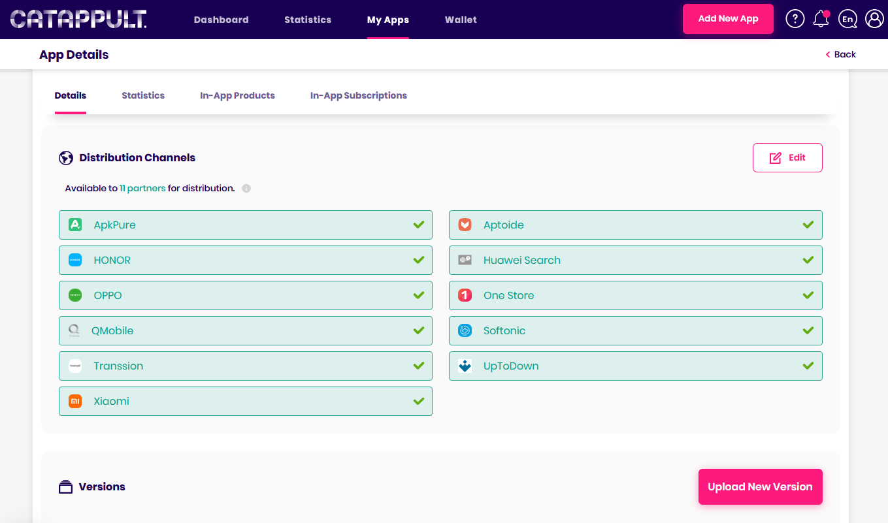This screenshot has width=888, height=523.
Task: Click the HONOR logo icon
Action: click(75, 260)
